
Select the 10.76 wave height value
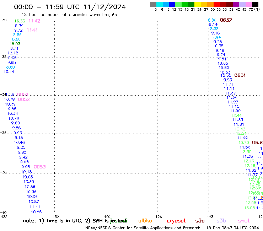tap(14, 118)
